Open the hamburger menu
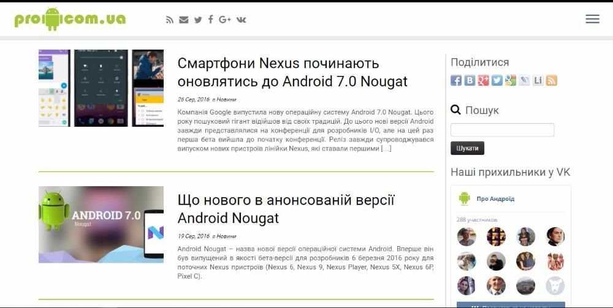This screenshot has width=613, height=308. click(592, 19)
